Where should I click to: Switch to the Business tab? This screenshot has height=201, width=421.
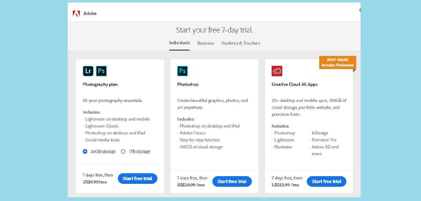[206, 43]
